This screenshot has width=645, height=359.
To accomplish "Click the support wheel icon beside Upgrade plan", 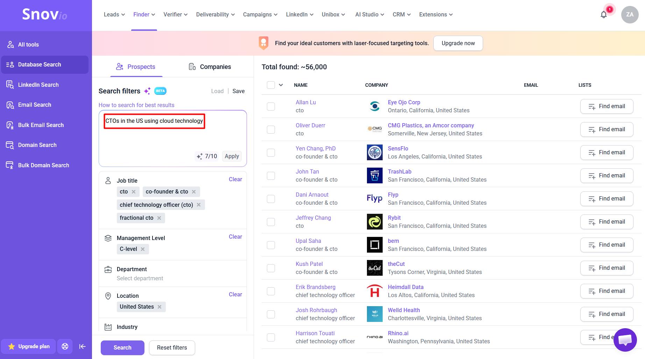I will [65, 346].
